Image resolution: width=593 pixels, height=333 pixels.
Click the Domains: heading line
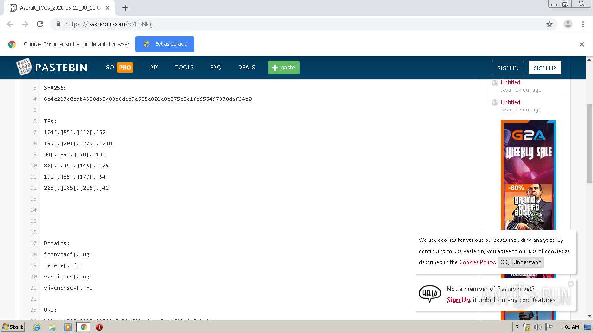57,243
